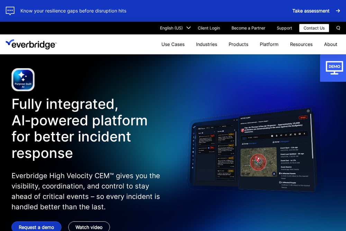Open the DEMO monitor icon
The height and width of the screenshot is (231, 346).
[334, 68]
